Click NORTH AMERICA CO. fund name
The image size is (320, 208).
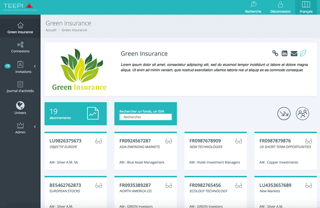[136, 191]
